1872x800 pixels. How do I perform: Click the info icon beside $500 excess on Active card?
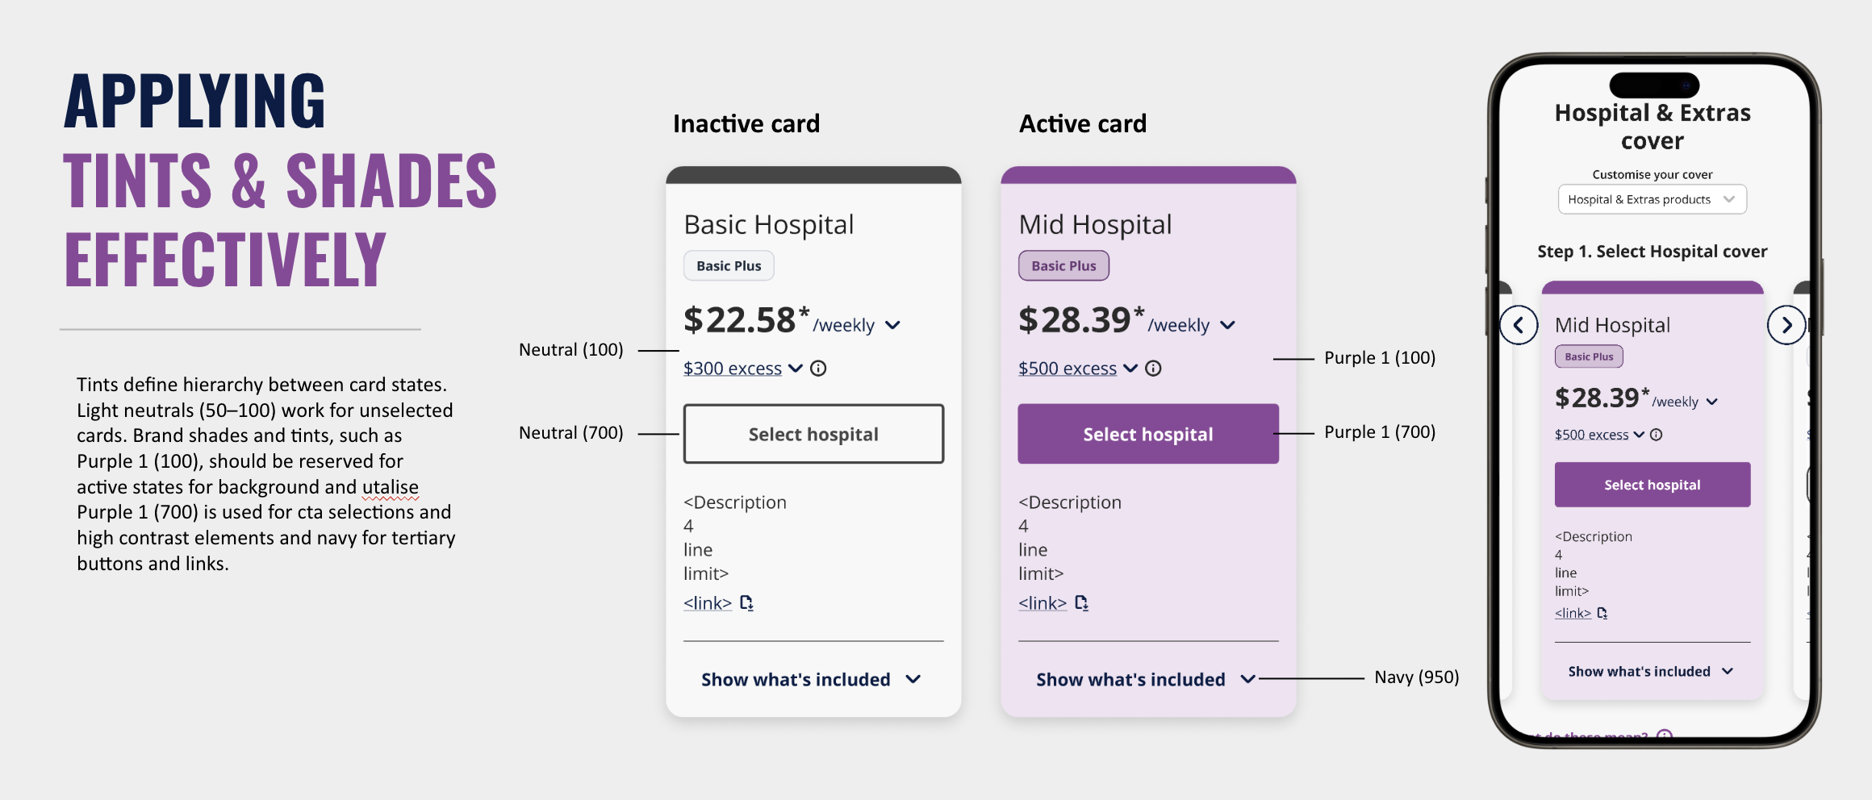1153,369
